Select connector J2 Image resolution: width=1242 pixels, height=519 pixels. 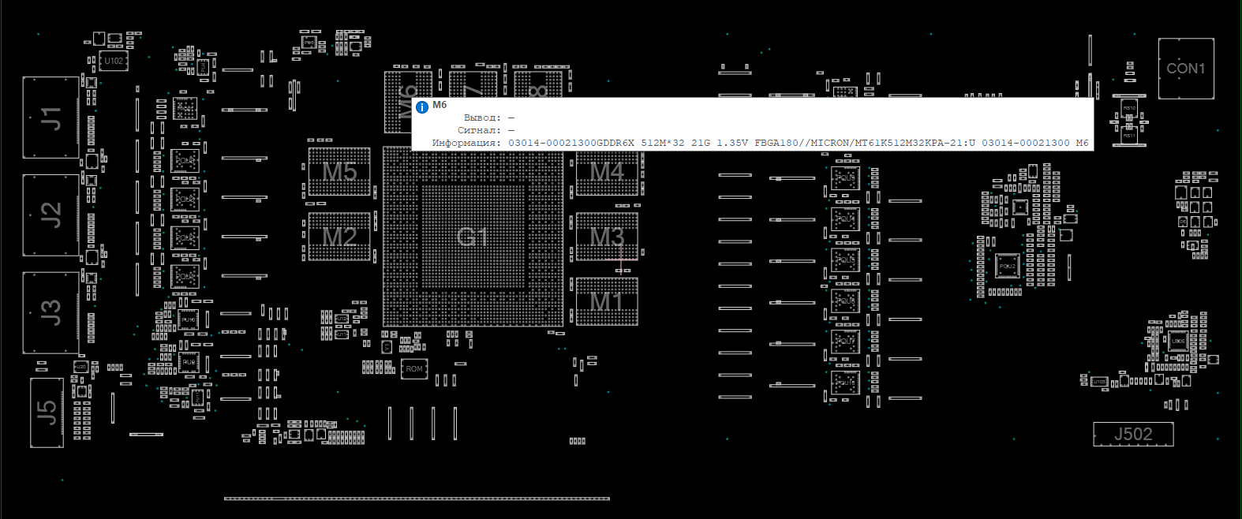51,215
